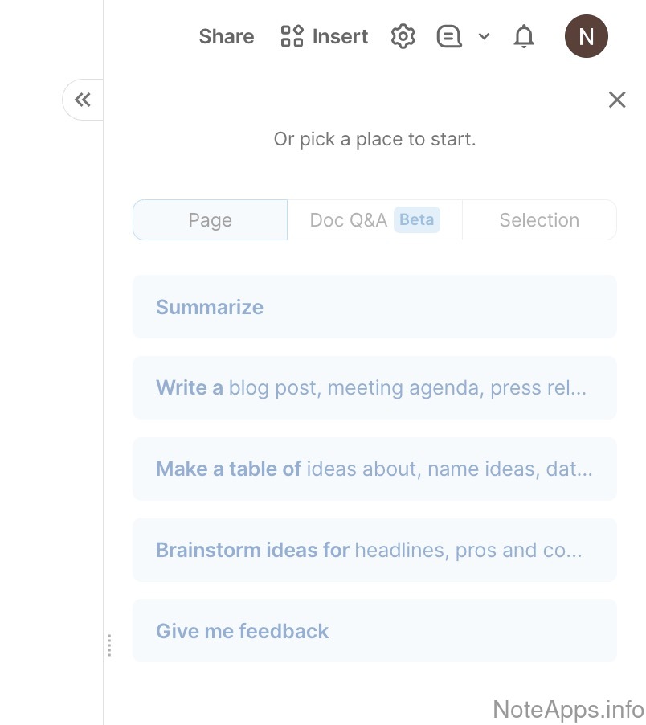Viewport: 646px width, 725px height.
Task: Open document settings gear
Action: coord(403,36)
